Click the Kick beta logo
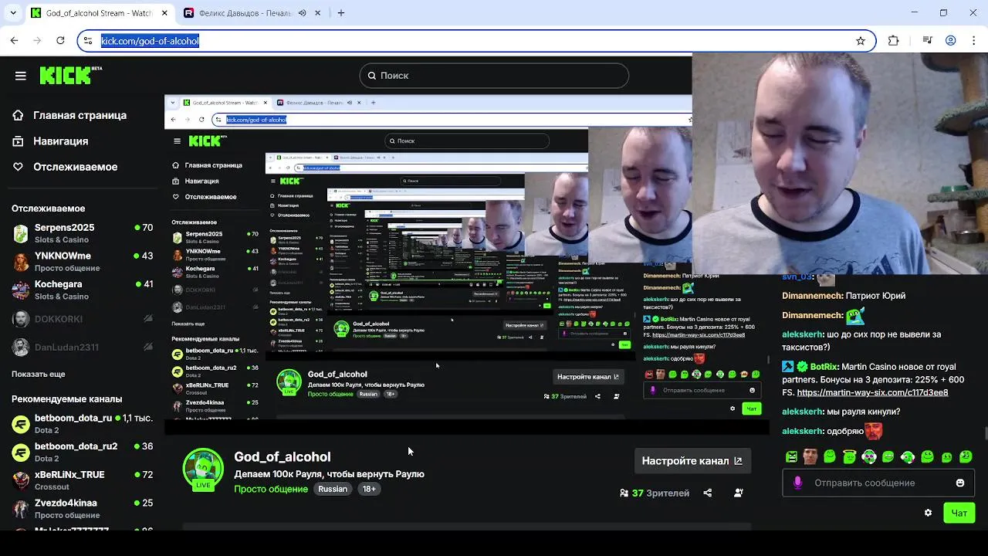Image resolution: width=988 pixels, height=556 pixels. point(70,75)
